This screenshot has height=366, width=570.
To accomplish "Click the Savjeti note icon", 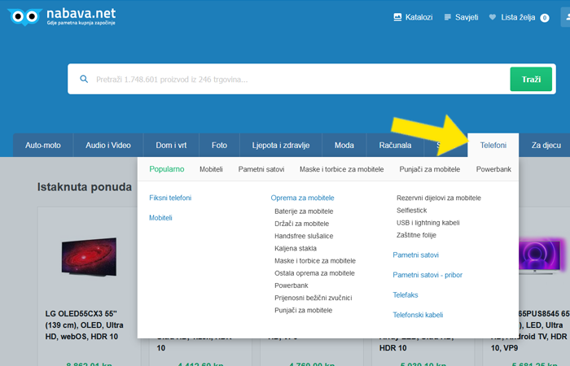I will coord(448,17).
